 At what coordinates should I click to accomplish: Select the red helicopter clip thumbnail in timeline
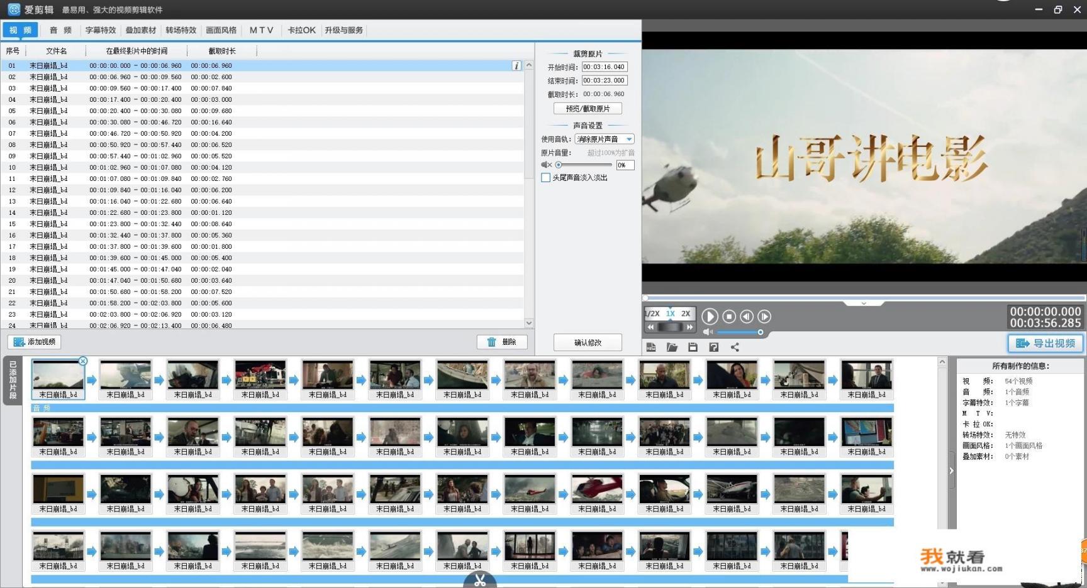tap(597, 494)
